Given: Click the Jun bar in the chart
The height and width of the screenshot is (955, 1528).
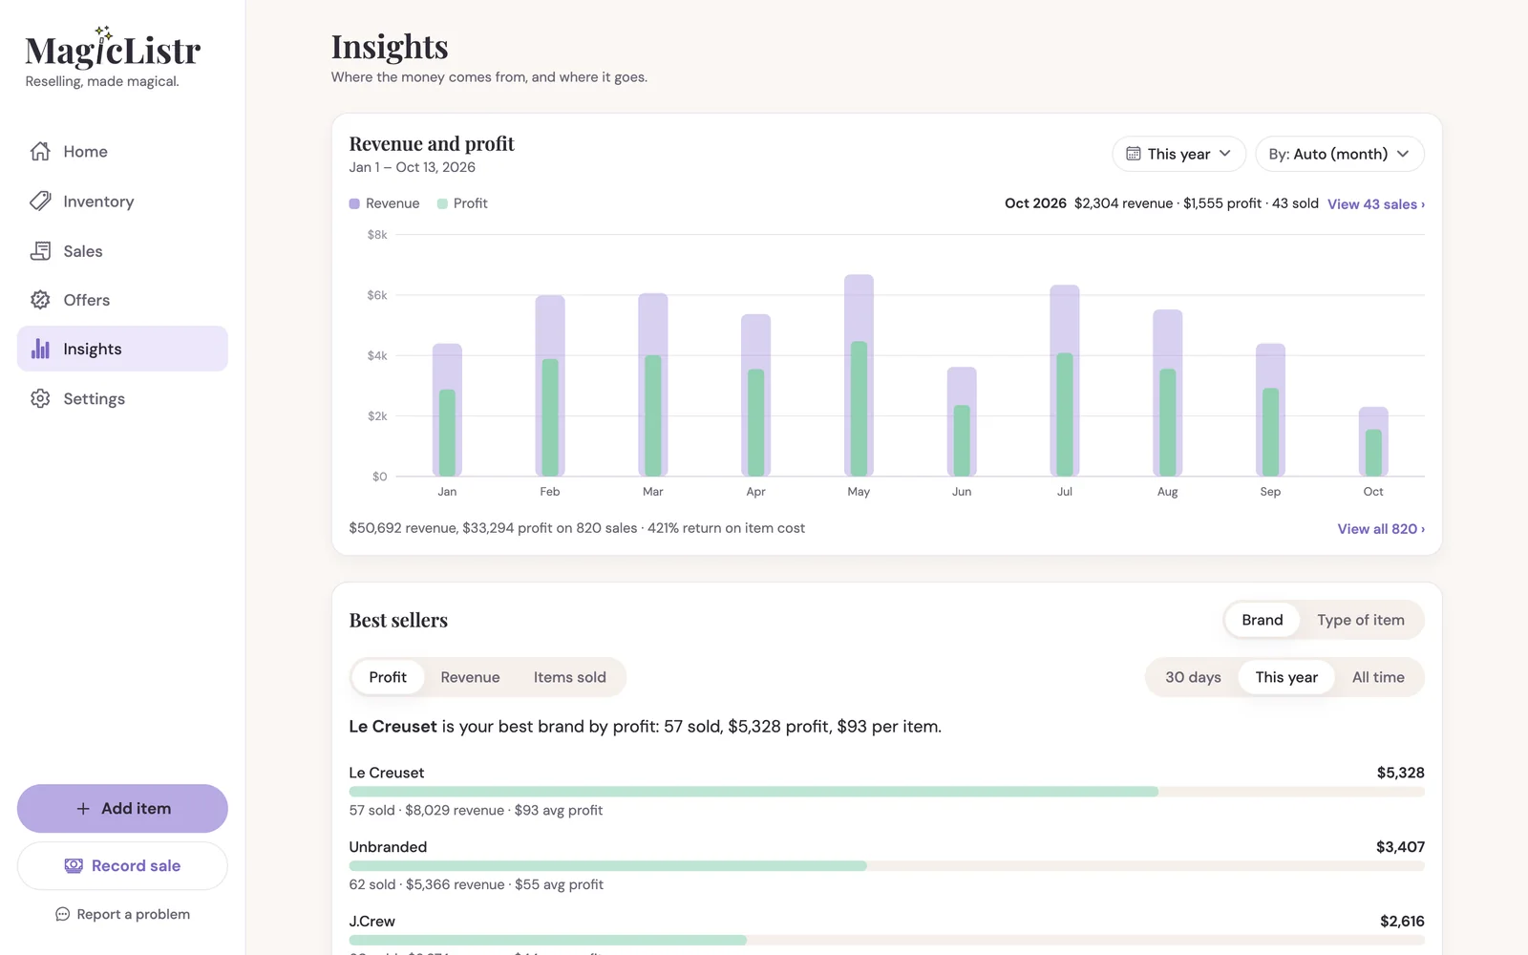Looking at the screenshot, I should [962, 422].
